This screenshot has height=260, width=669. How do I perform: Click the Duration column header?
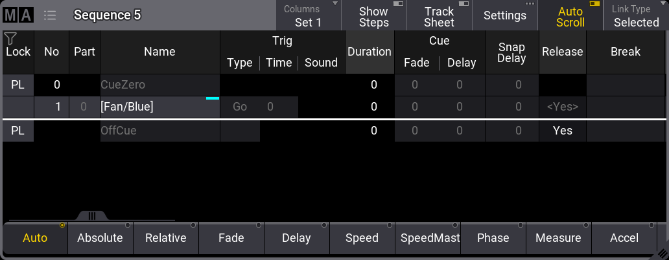tap(369, 52)
